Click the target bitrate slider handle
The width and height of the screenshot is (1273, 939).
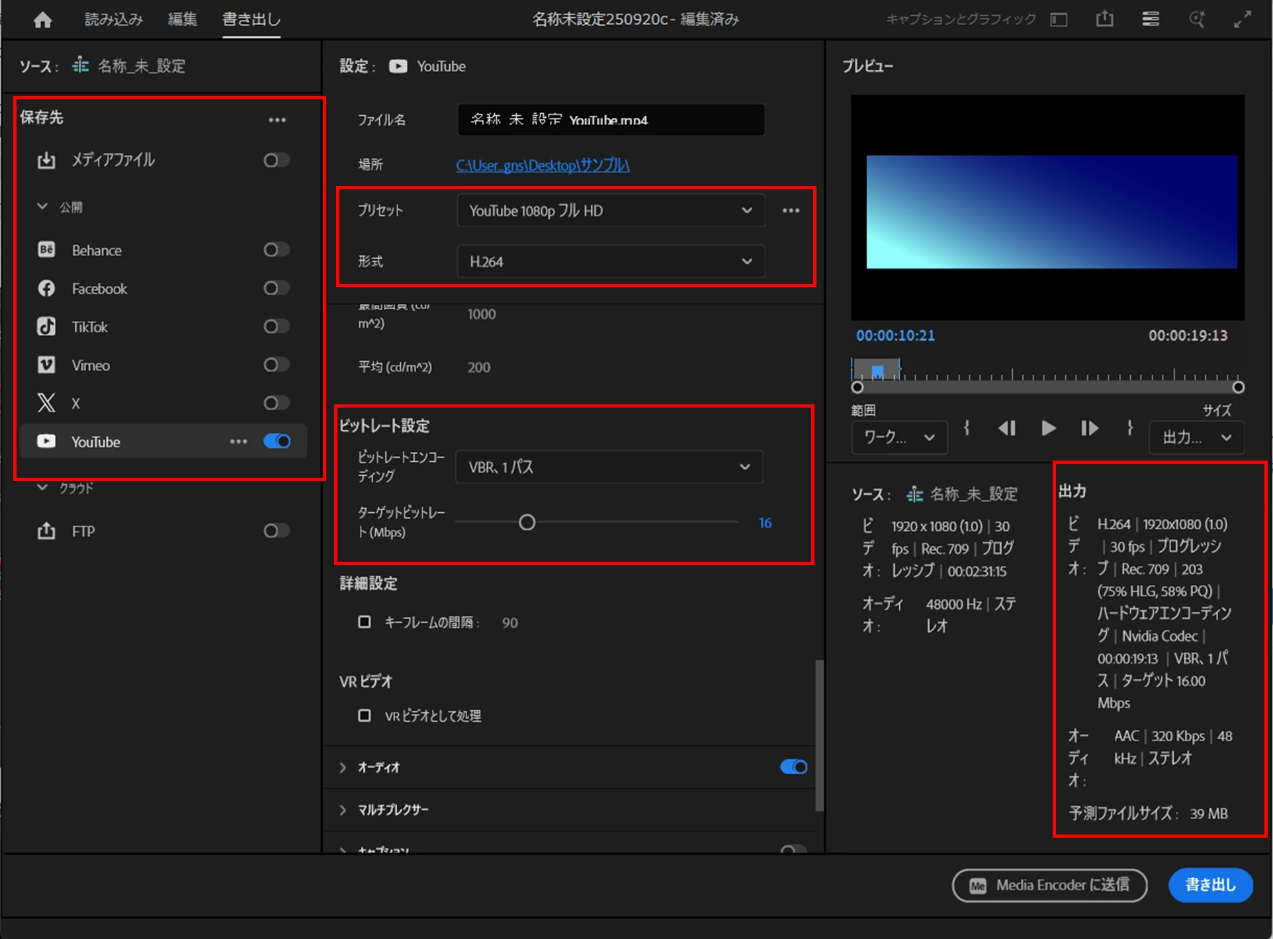click(527, 523)
